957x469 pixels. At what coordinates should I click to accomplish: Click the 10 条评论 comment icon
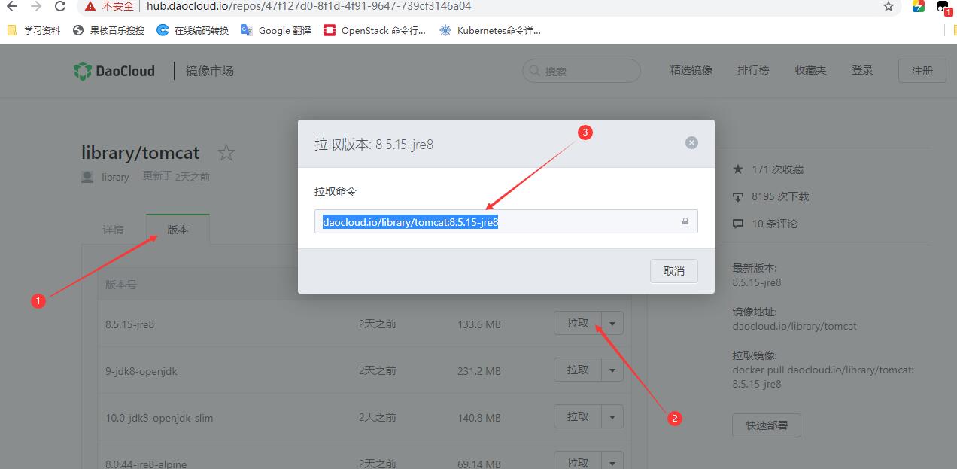738,224
